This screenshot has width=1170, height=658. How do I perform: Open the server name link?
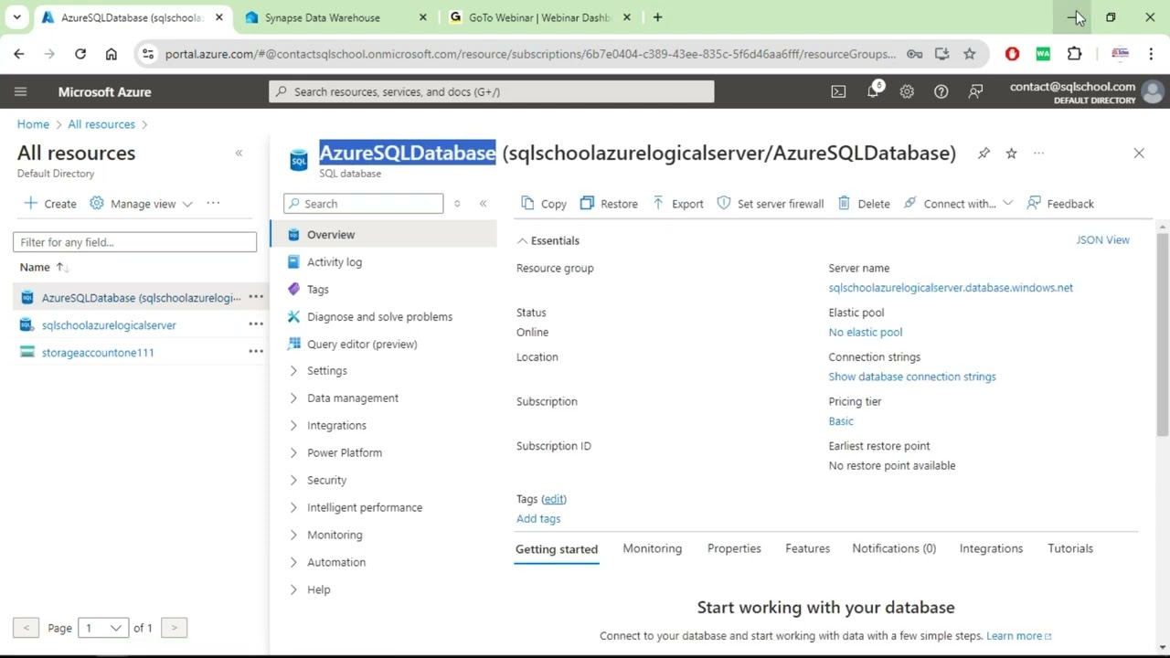coord(951,288)
